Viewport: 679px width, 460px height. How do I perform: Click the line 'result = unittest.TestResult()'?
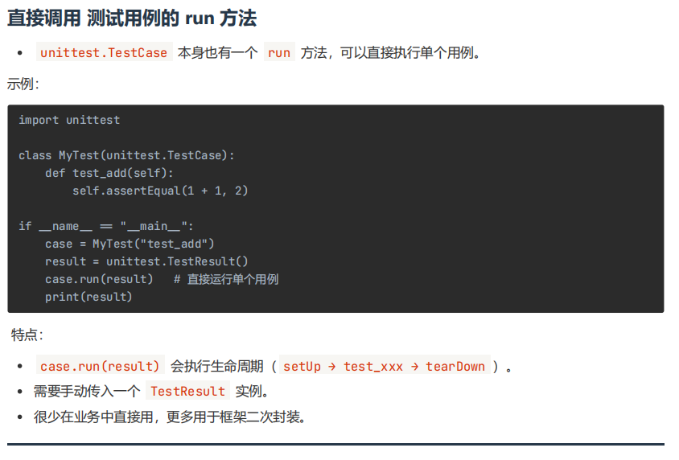pos(146,262)
